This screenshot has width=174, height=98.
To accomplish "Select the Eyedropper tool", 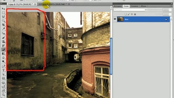I will (x=4, y=29).
